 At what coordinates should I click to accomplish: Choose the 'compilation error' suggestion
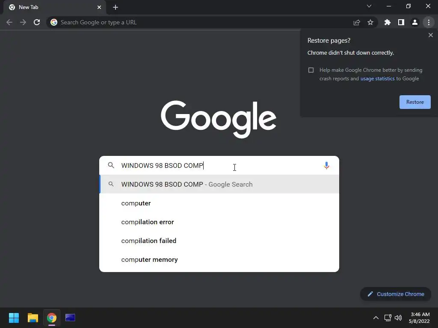click(219, 222)
